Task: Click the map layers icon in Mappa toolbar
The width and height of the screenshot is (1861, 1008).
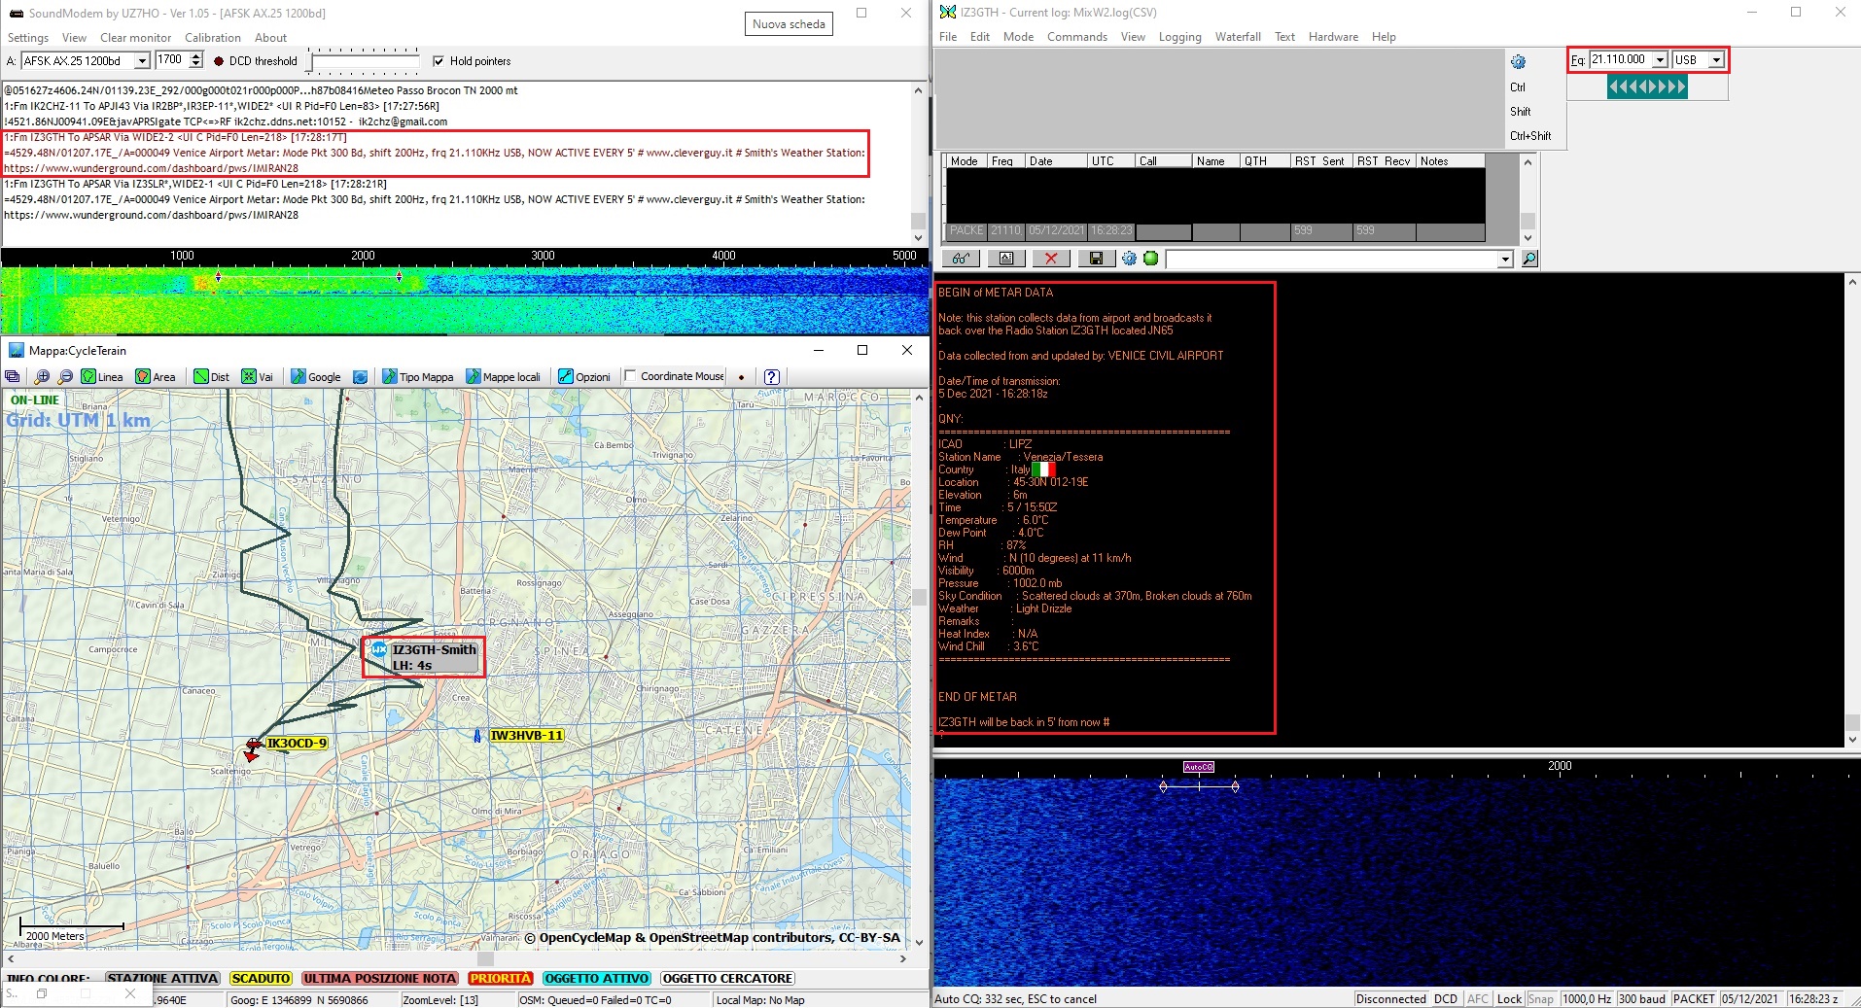Action: coord(13,377)
